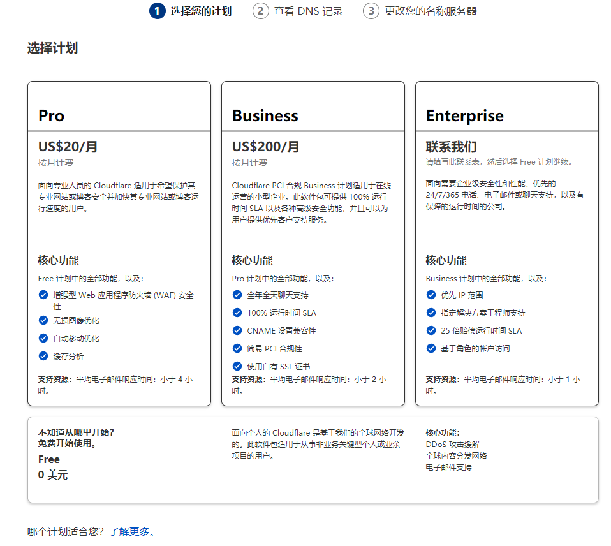Click the 哪个计划适合您 question text

click(66, 531)
